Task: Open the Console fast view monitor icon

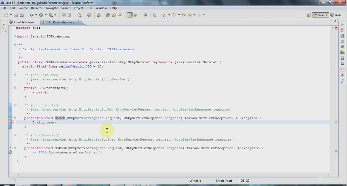Action: (343, 64)
